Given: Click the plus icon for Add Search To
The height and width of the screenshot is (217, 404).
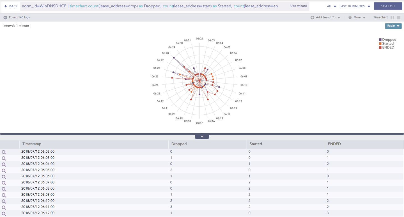Looking at the screenshot, I should click(x=312, y=17).
